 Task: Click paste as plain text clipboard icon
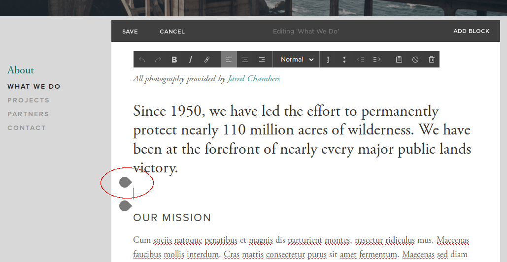pos(399,60)
